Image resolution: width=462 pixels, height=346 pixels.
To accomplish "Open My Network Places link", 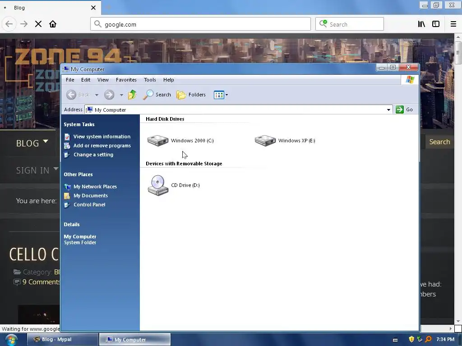I will click(95, 187).
